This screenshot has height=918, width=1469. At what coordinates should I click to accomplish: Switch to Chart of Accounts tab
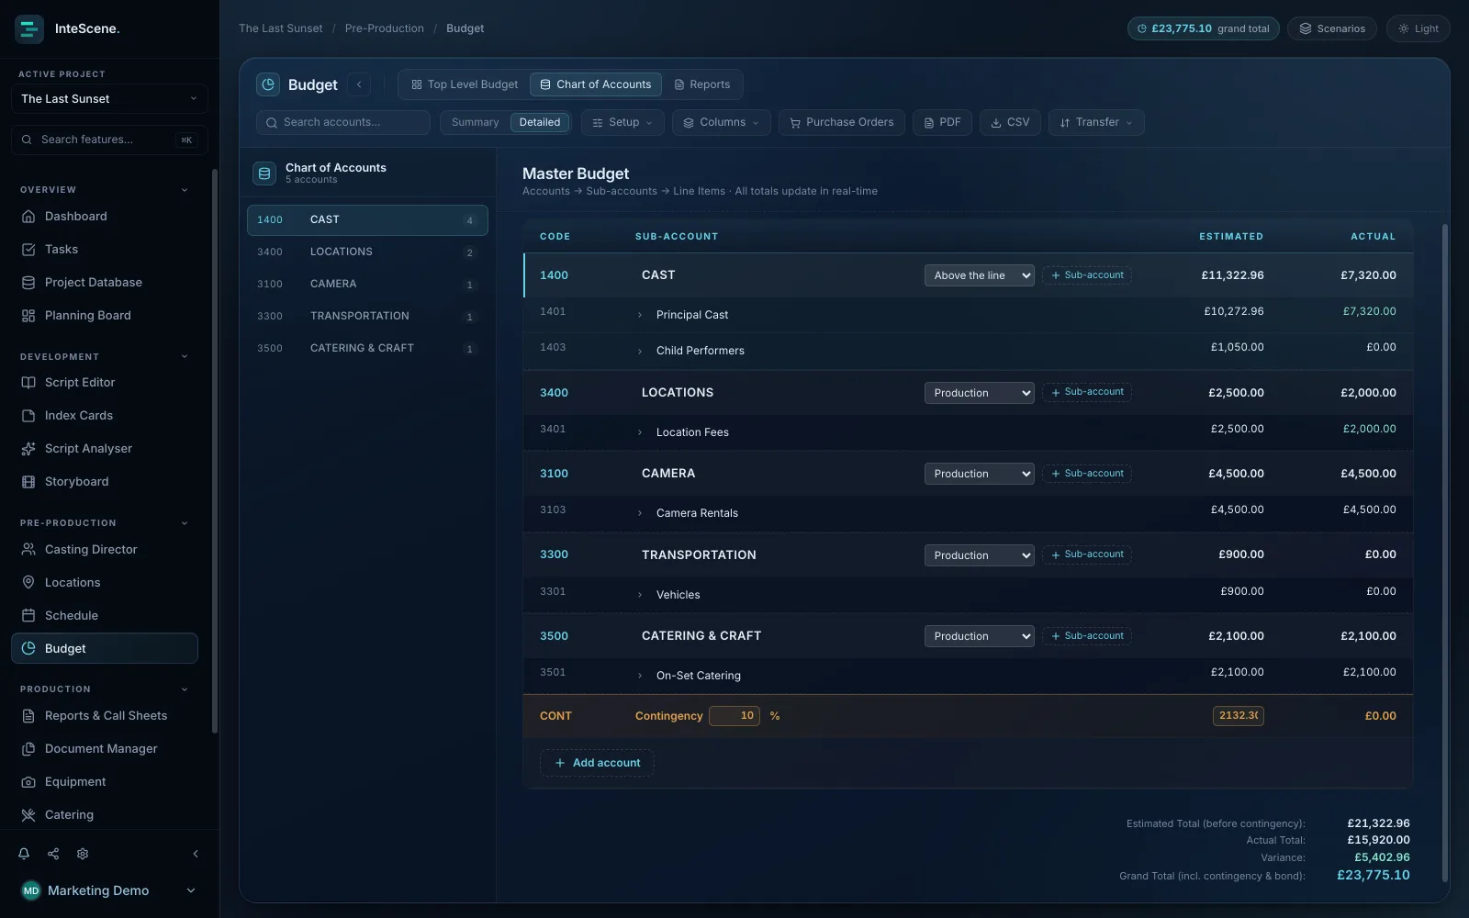point(596,84)
